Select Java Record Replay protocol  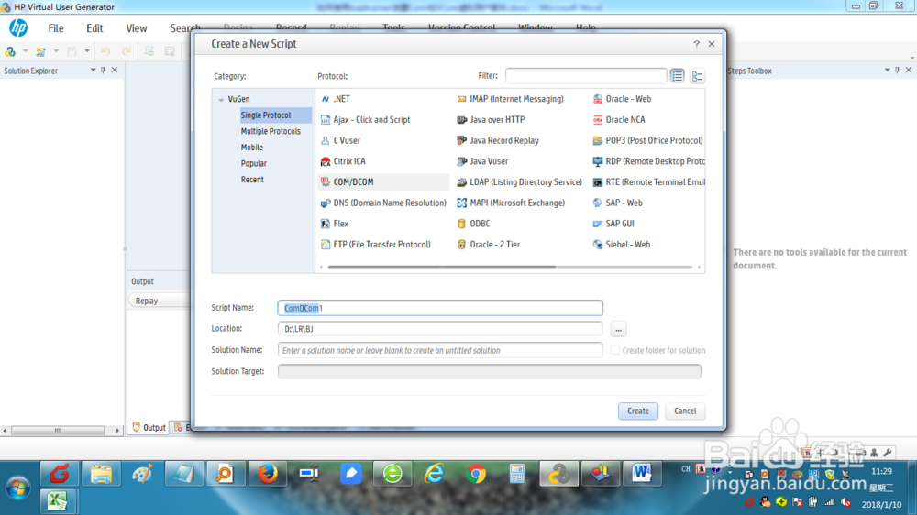498,140
